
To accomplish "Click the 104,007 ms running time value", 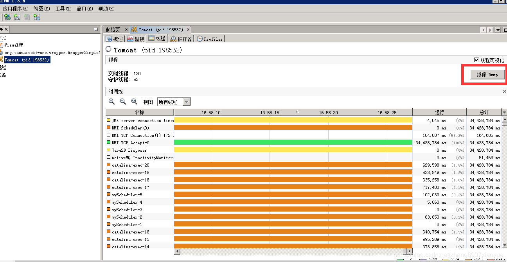I will pos(434,135).
